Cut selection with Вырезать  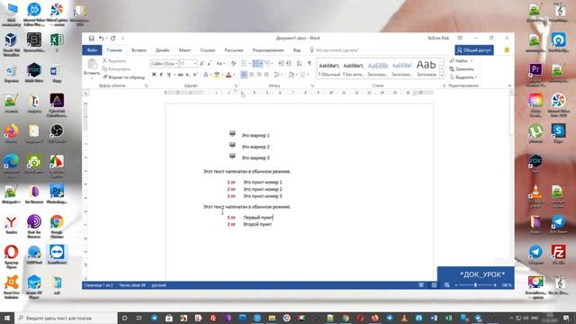click(114, 61)
